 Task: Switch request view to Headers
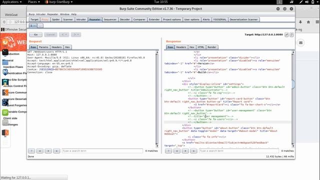tap(56, 47)
